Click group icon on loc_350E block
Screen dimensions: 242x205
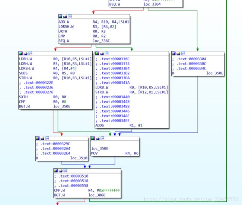(x=102, y=138)
